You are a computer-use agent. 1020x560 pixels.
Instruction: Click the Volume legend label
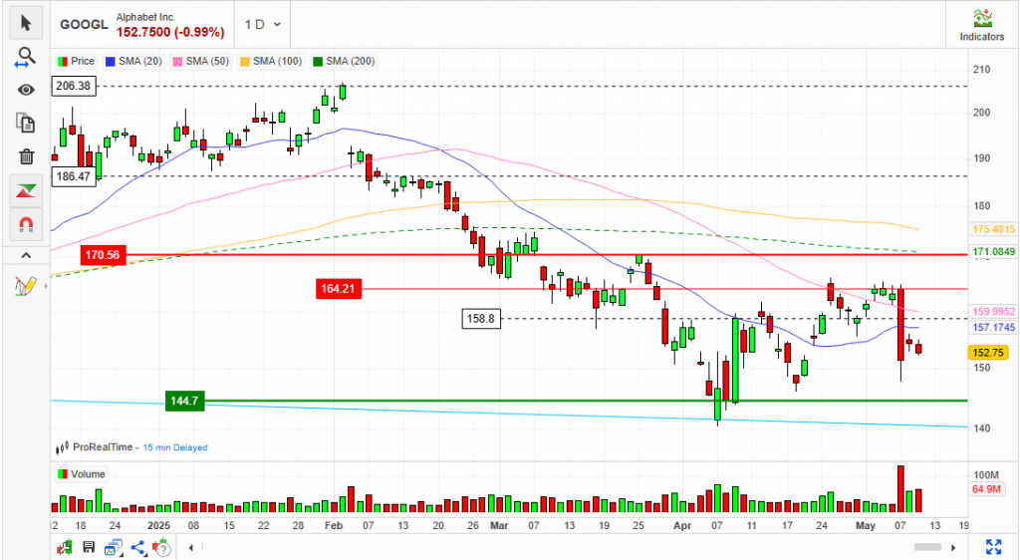pyautogui.click(x=82, y=474)
